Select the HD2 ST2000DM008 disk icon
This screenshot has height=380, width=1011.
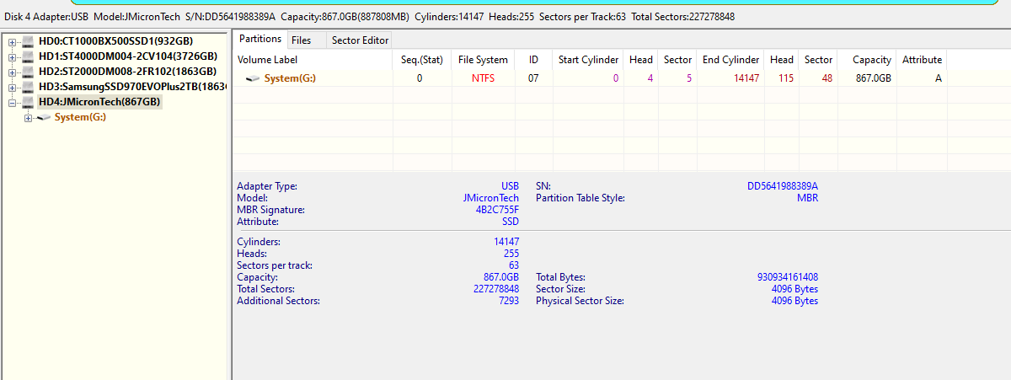tap(29, 72)
